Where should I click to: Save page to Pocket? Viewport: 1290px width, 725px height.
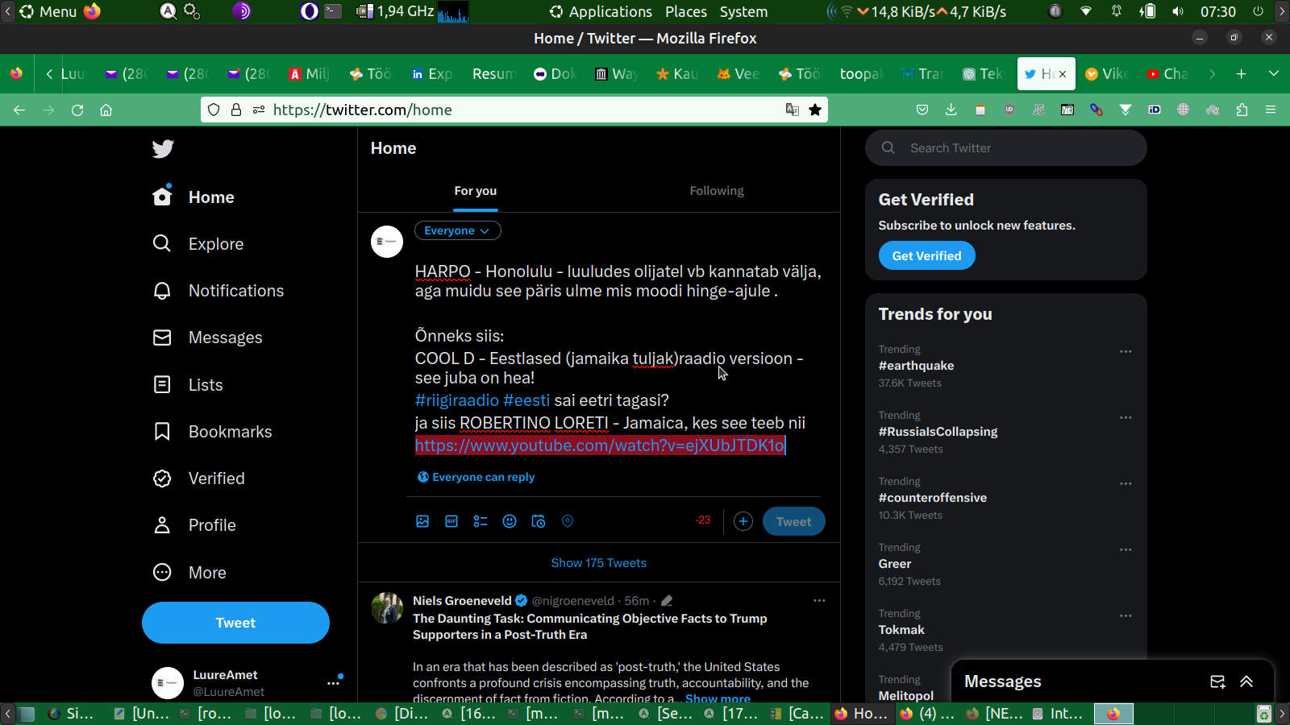(922, 110)
